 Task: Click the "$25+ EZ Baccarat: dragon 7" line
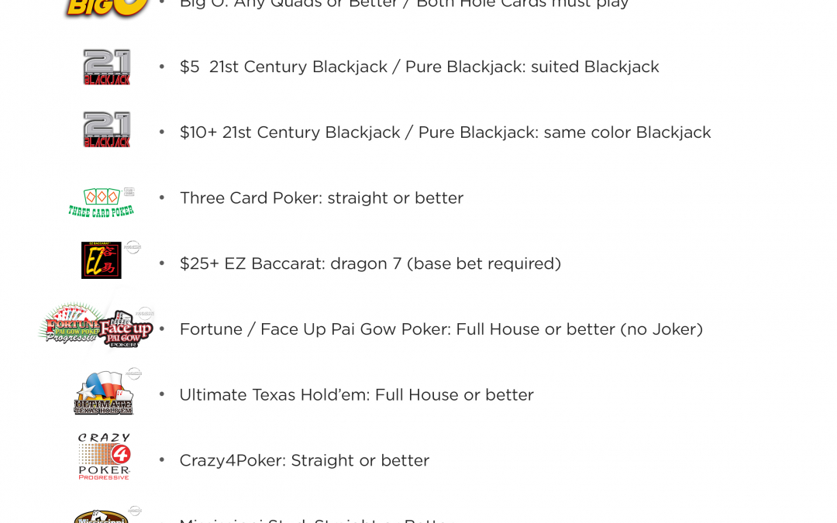click(370, 264)
